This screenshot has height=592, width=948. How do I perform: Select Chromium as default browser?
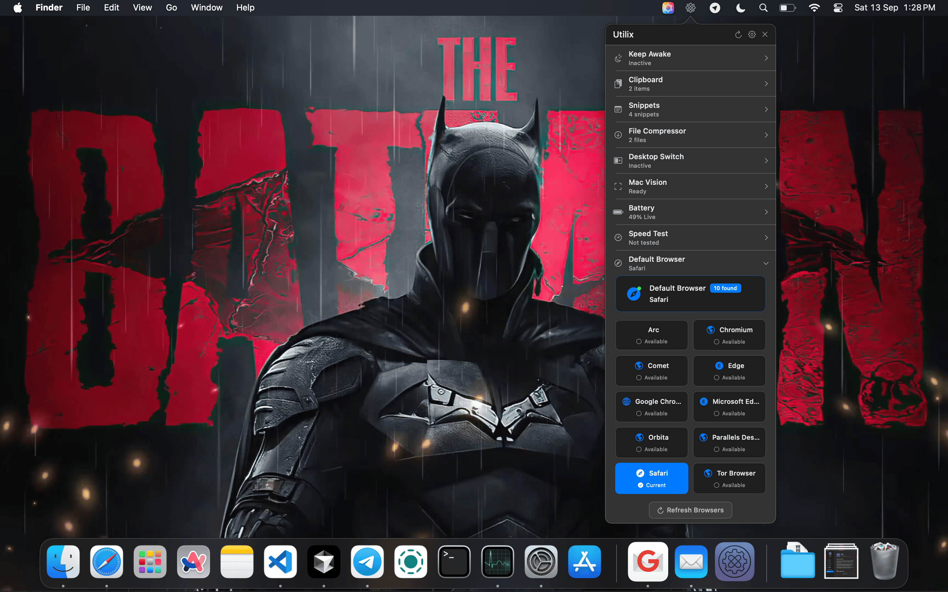tap(729, 335)
